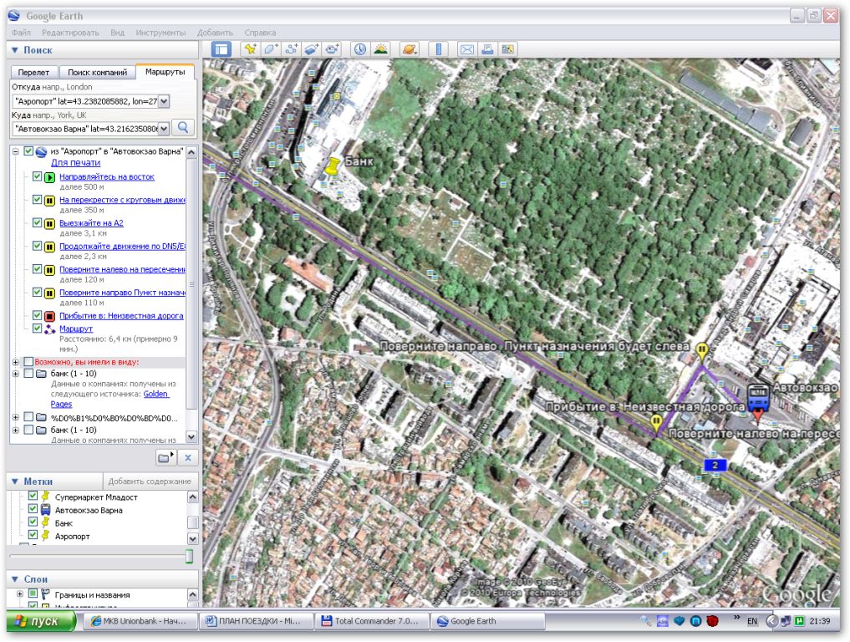Screen dimensions: 850x642
Task: Click the blue Автовокзал bus icon on map
Action: 758,397
